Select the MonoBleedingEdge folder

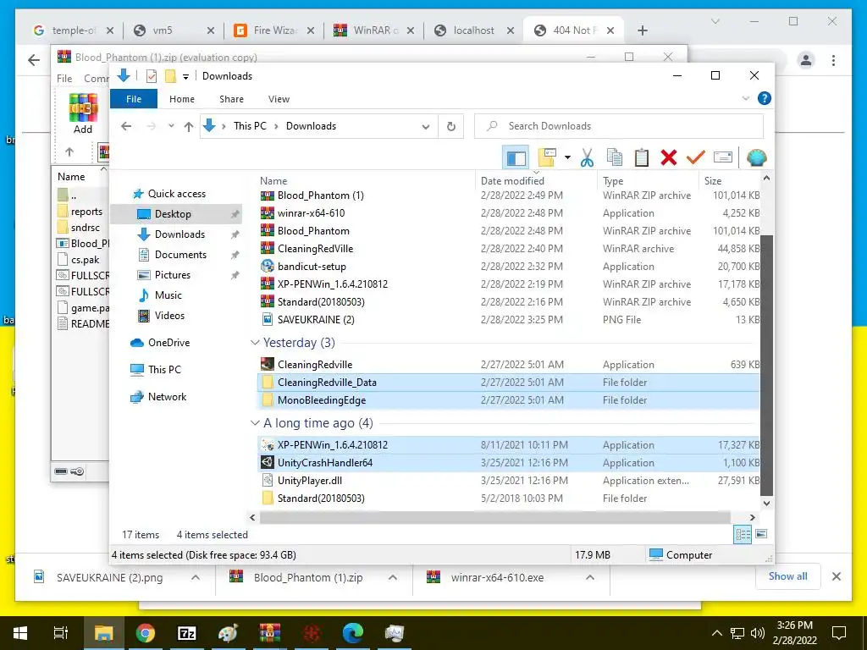coord(509,400)
